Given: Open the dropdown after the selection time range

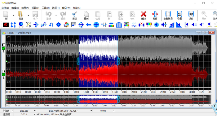Looking at the screenshot, I should 91,111.
